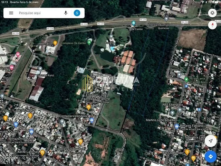Tap the ABS Fiberglass gray pin

click(180, 110)
